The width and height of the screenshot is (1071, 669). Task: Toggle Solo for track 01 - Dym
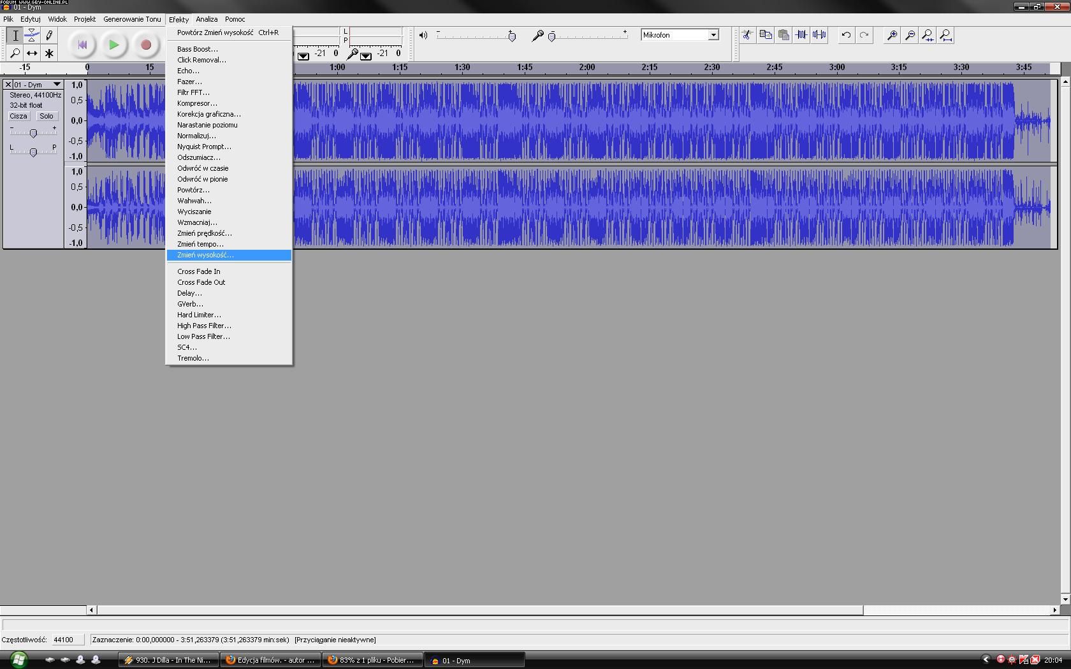(47, 116)
